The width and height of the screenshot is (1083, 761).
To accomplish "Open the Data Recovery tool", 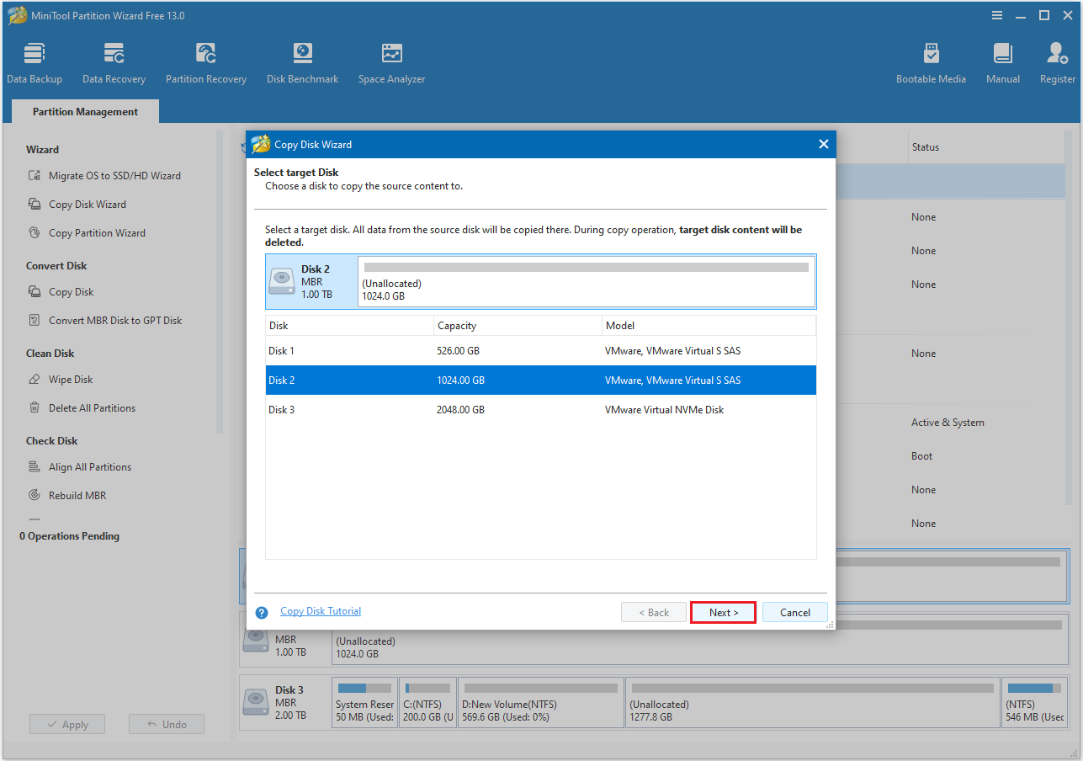I will (114, 61).
